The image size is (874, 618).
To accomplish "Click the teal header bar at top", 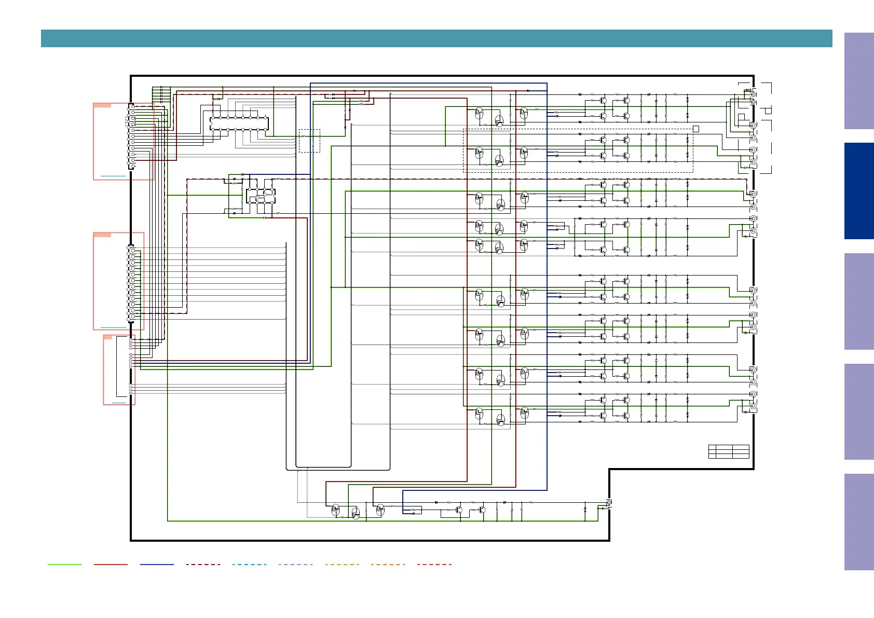I will pos(436,38).
